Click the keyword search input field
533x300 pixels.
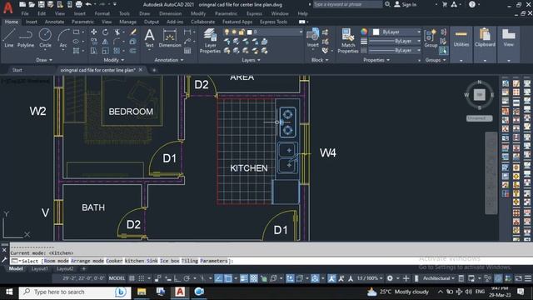(x=347, y=4)
